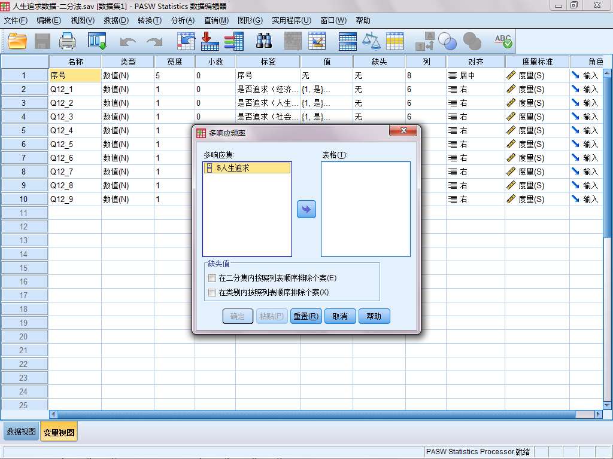Click the Save floppy disk icon
The height and width of the screenshot is (459, 613).
(43, 41)
